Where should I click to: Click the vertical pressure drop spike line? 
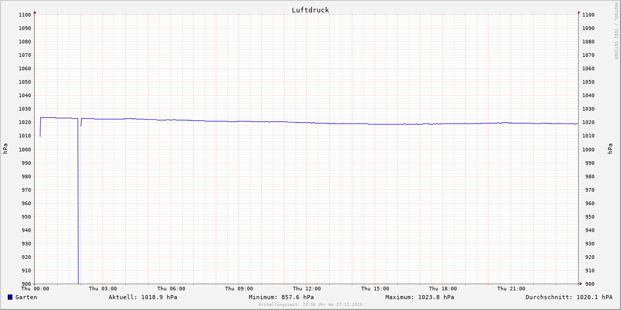78,207
